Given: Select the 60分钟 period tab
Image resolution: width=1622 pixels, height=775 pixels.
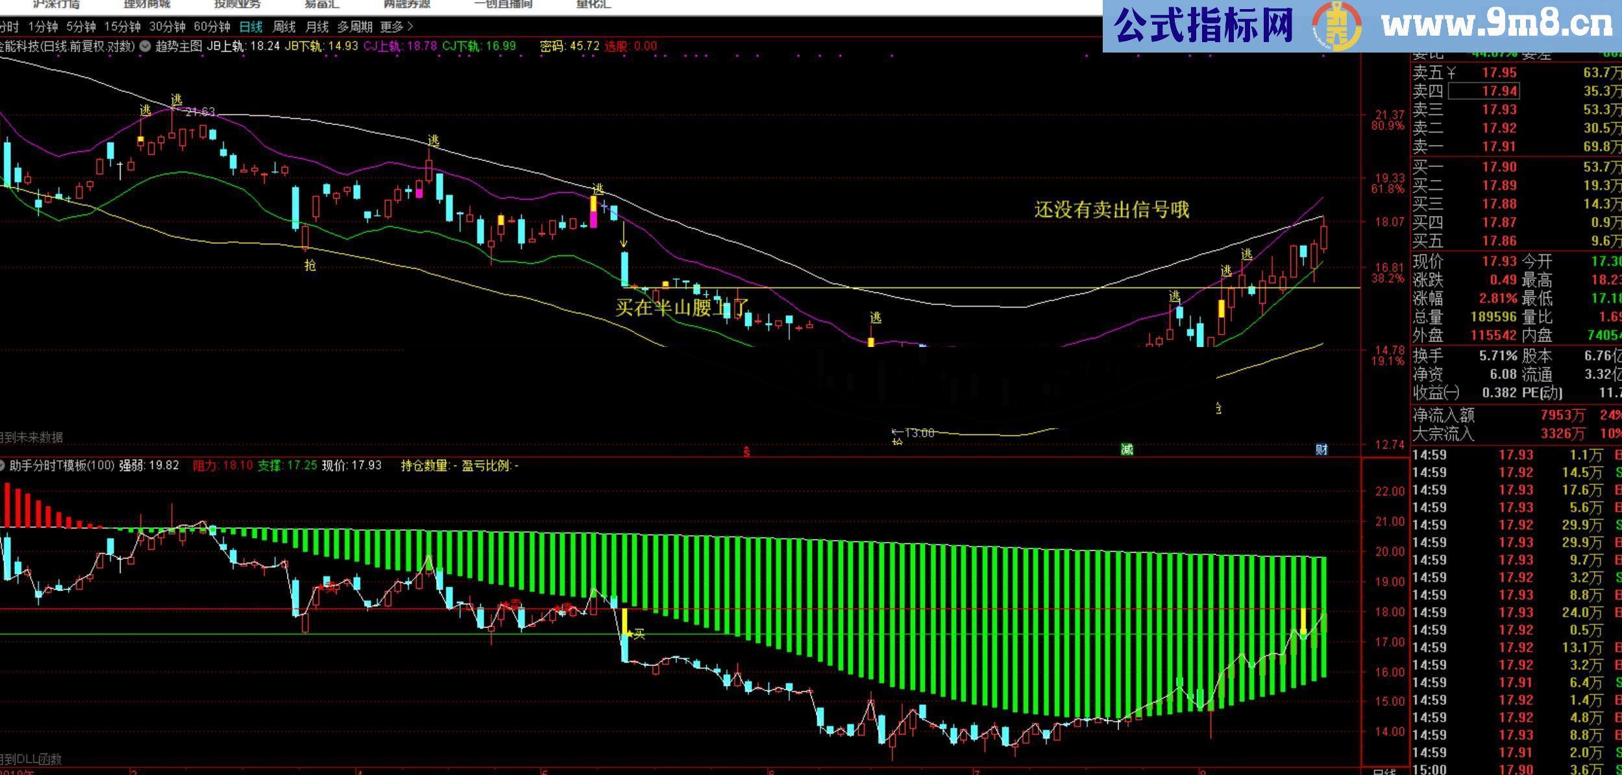Looking at the screenshot, I should click(x=212, y=27).
